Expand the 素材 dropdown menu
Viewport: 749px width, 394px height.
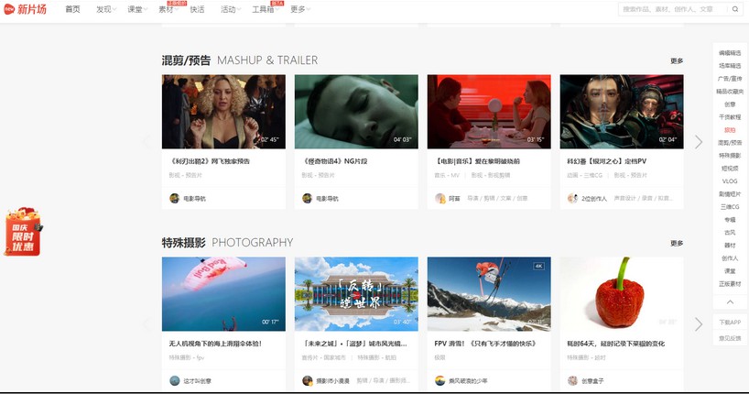(x=168, y=9)
